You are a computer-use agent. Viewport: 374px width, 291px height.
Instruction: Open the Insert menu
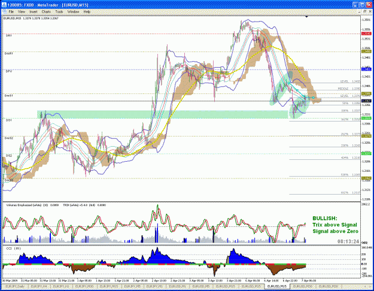pos(34,11)
